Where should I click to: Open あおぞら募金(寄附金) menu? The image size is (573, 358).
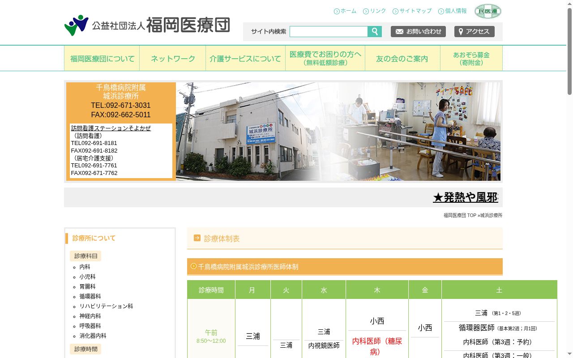(x=471, y=58)
